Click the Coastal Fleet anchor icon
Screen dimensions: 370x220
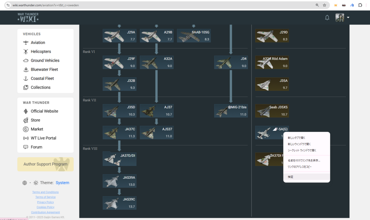(26, 78)
